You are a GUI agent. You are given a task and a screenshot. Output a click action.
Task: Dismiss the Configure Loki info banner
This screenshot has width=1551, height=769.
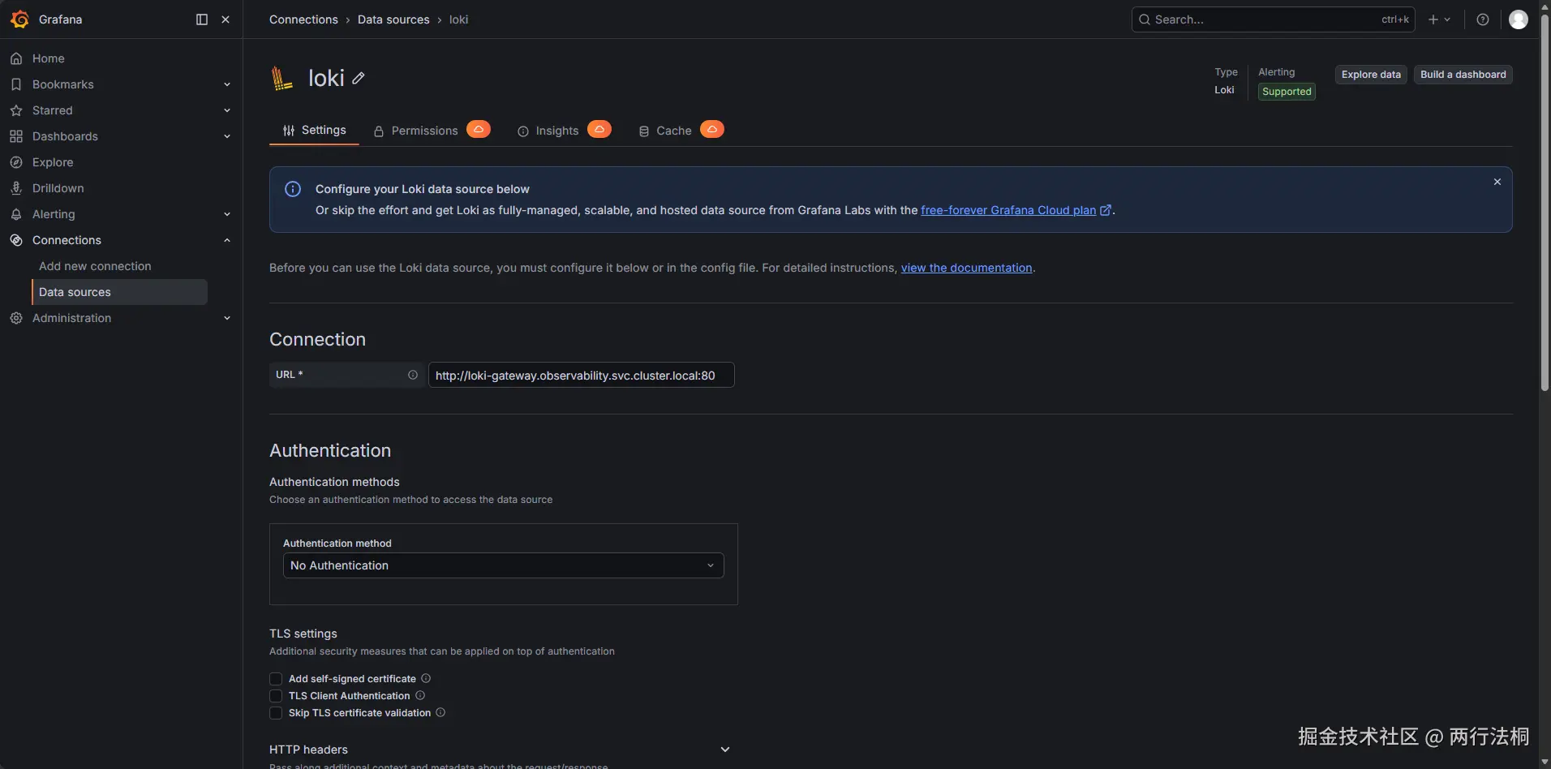(x=1497, y=182)
